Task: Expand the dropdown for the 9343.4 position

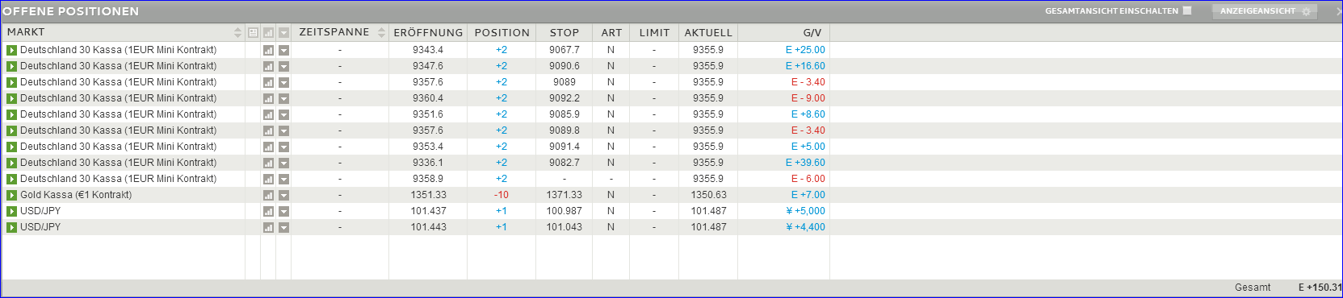Action: pos(283,50)
